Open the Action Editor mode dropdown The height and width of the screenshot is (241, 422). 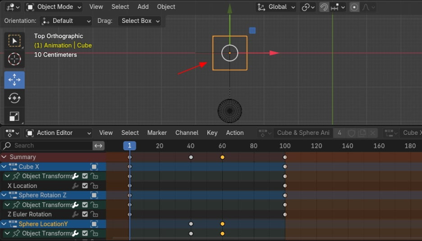tap(58, 133)
